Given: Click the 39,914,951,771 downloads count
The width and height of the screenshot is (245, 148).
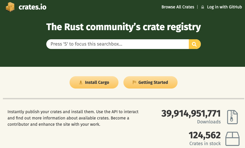Looking at the screenshot, I should tap(191, 113).
